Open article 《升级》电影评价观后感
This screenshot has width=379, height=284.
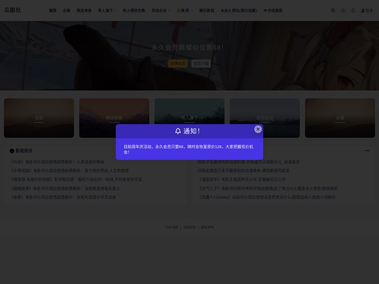[57, 162]
